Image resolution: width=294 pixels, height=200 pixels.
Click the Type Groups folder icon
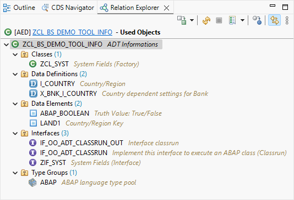24,173
